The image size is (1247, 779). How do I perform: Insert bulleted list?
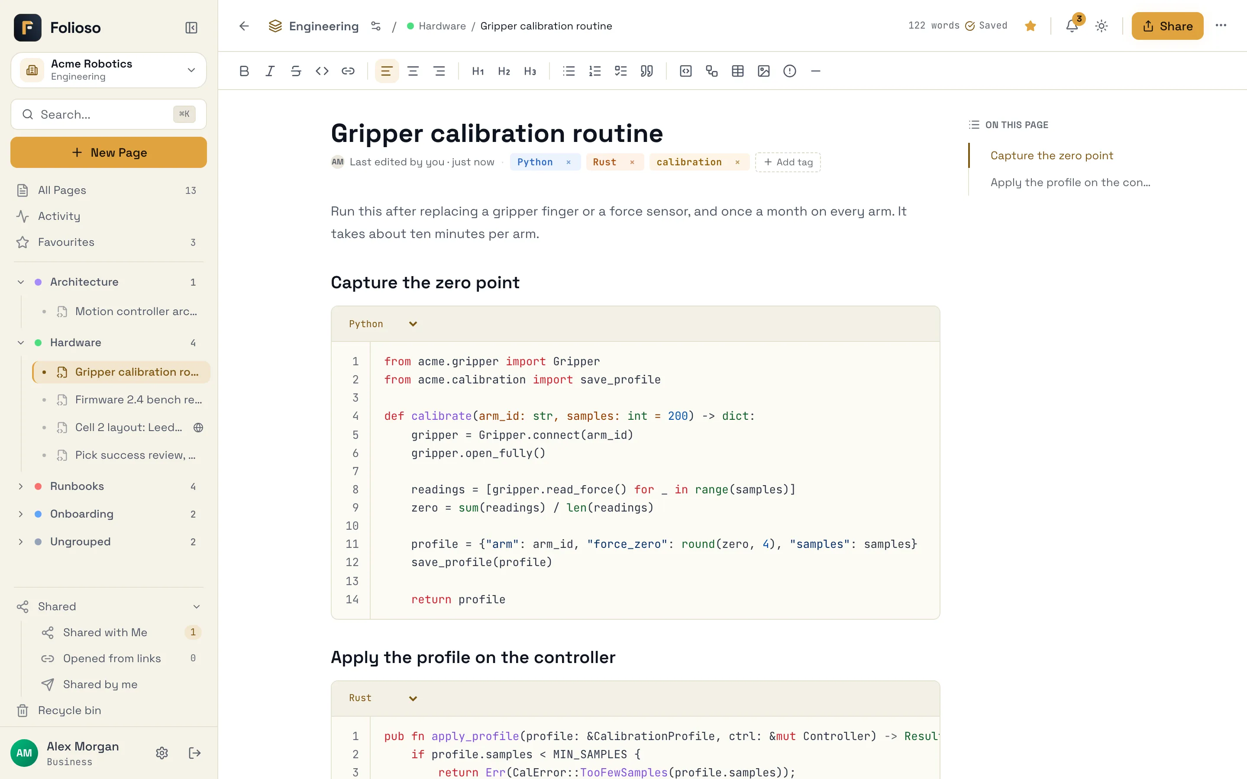(x=569, y=71)
